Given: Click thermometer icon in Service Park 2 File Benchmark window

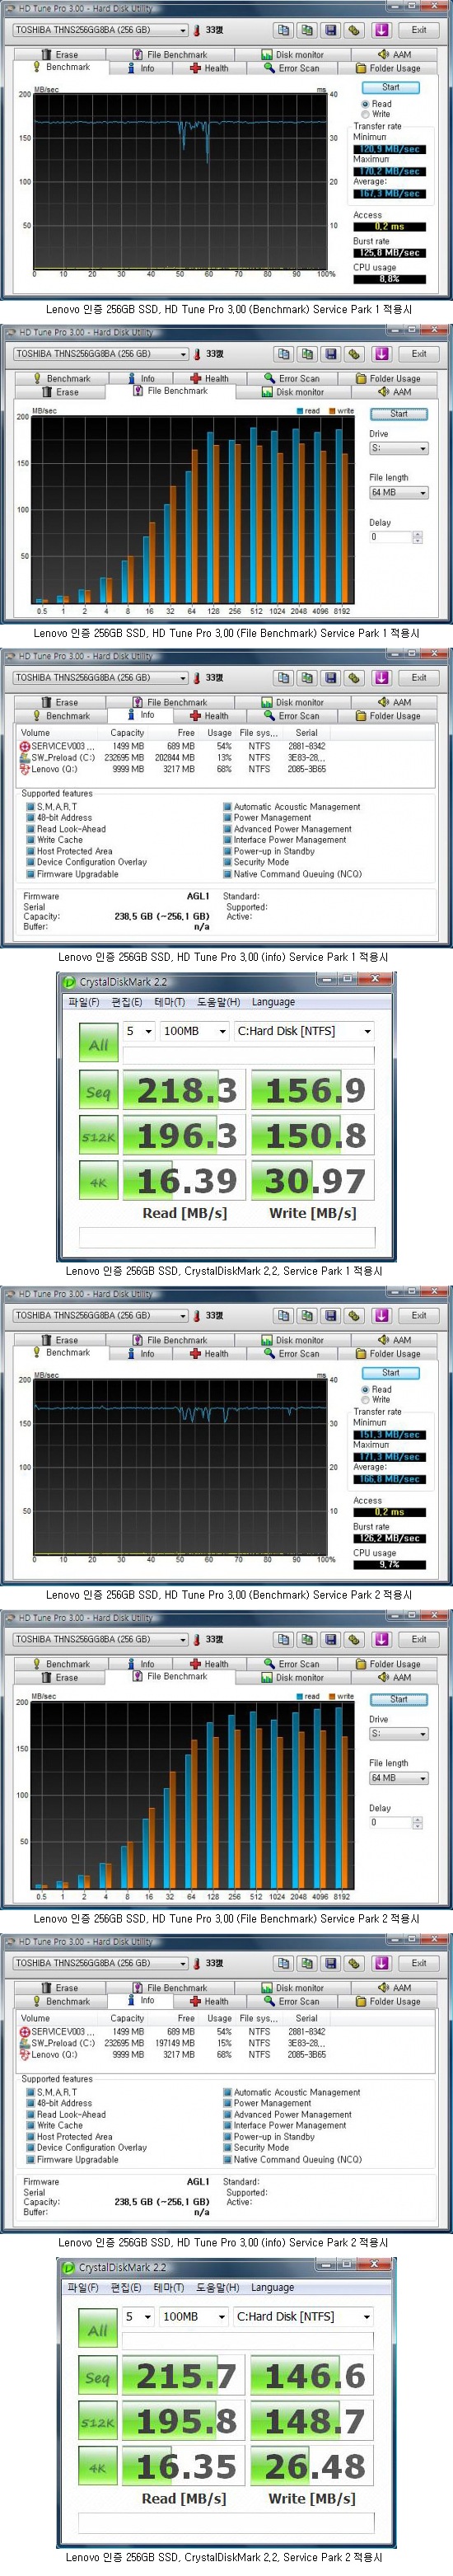Looking at the screenshot, I should point(197,1641).
